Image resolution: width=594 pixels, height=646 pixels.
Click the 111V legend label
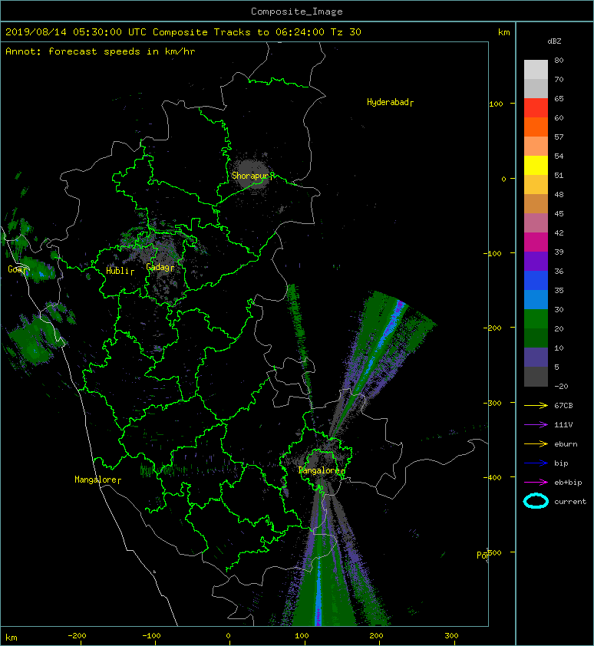coord(563,425)
